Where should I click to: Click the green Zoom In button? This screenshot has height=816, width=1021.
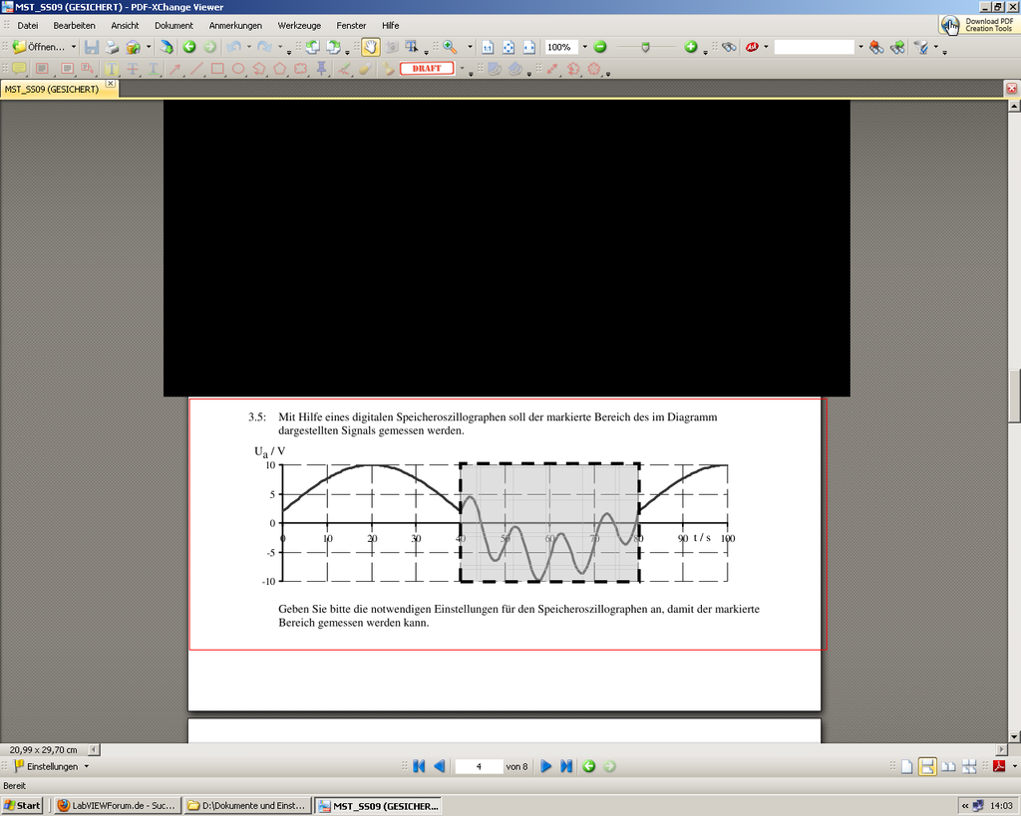[x=691, y=47]
